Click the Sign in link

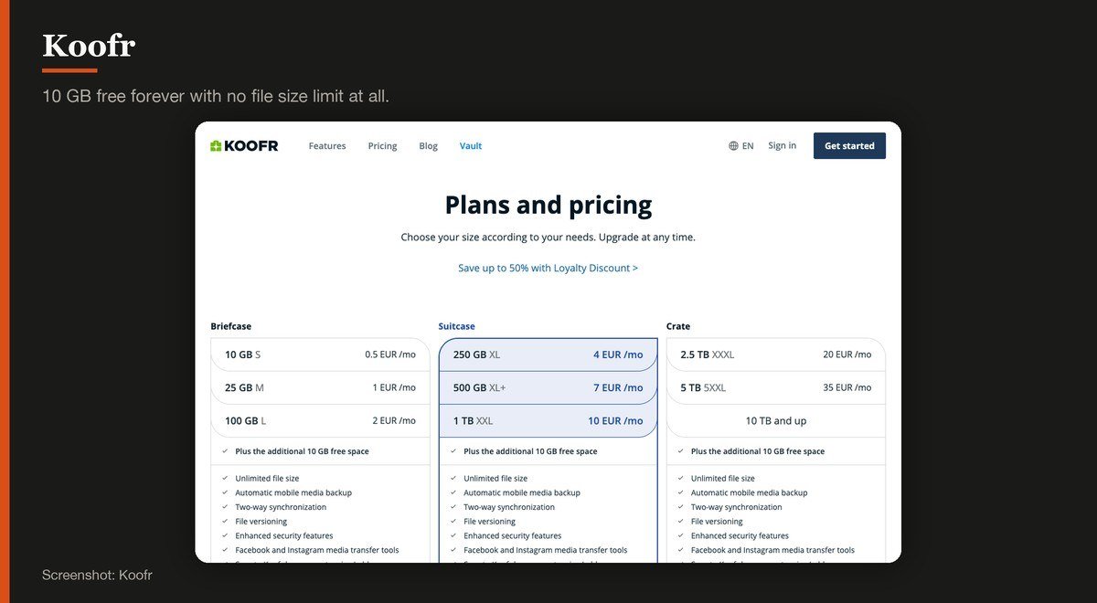click(x=782, y=145)
